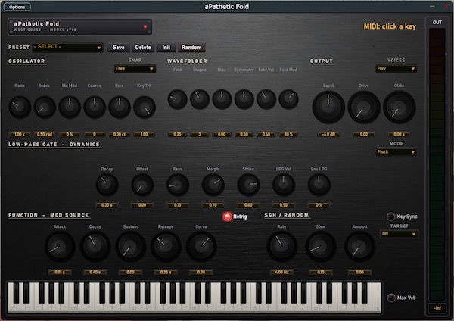This screenshot has height=321, width=454.
Task: Toggle the Retrig red button
Action: click(227, 217)
